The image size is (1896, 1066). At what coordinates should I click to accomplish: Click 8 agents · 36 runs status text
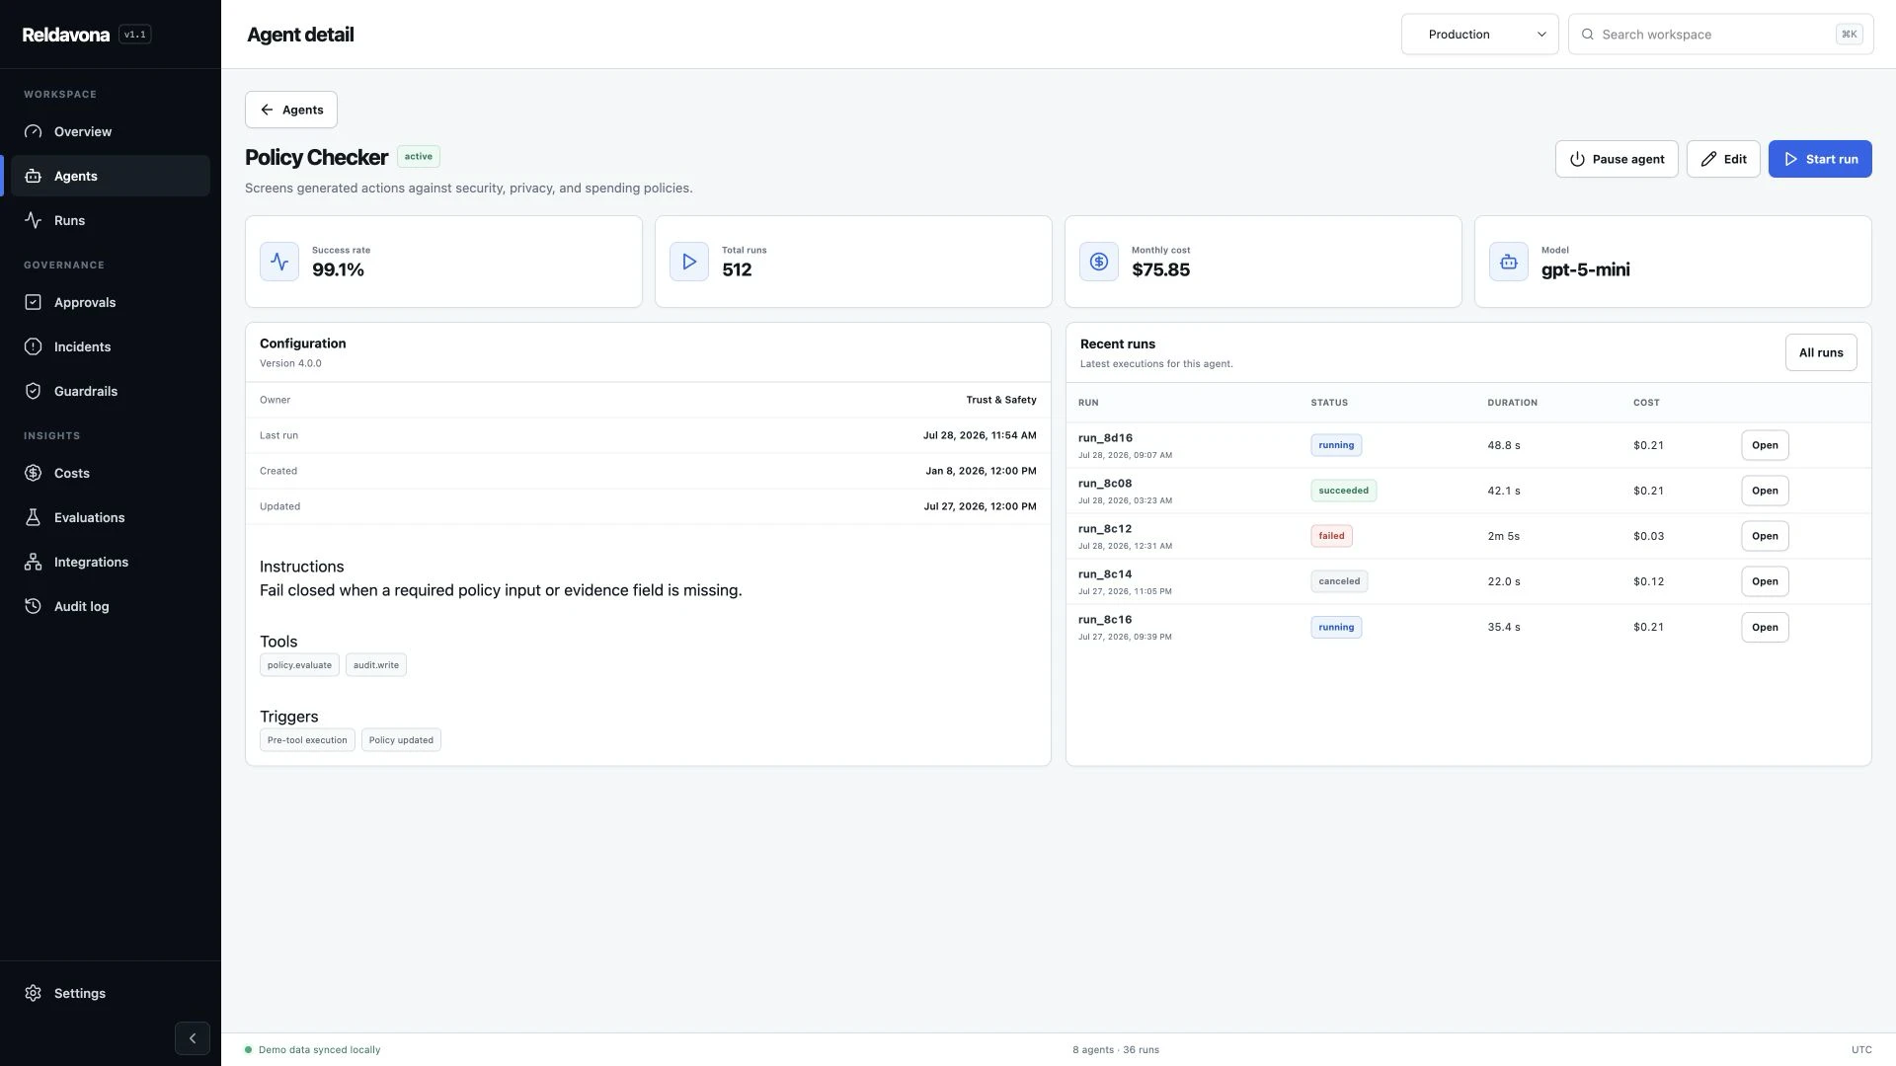click(x=1116, y=1050)
